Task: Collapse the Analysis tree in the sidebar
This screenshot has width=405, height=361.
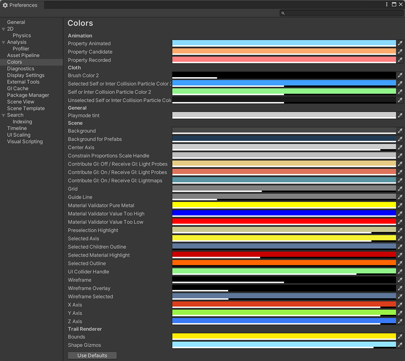Action: tap(3, 42)
